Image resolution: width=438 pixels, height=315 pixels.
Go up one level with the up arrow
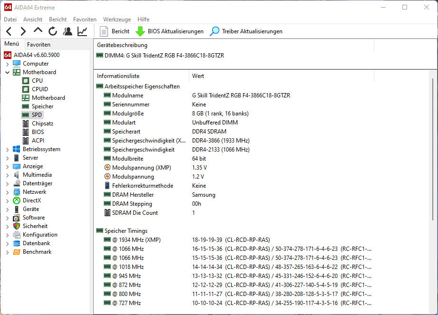(x=38, y=30)
